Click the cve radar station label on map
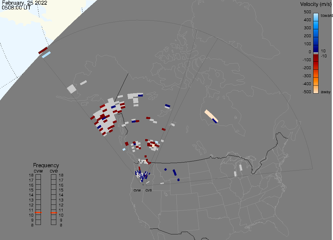The image size is (333, 240). [149, 190]
